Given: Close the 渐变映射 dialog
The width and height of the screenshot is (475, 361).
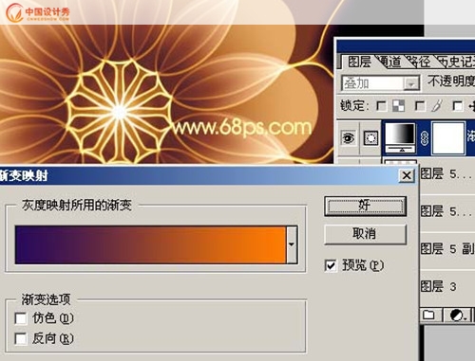Looking at the screenshot, I should pos(407,175).
